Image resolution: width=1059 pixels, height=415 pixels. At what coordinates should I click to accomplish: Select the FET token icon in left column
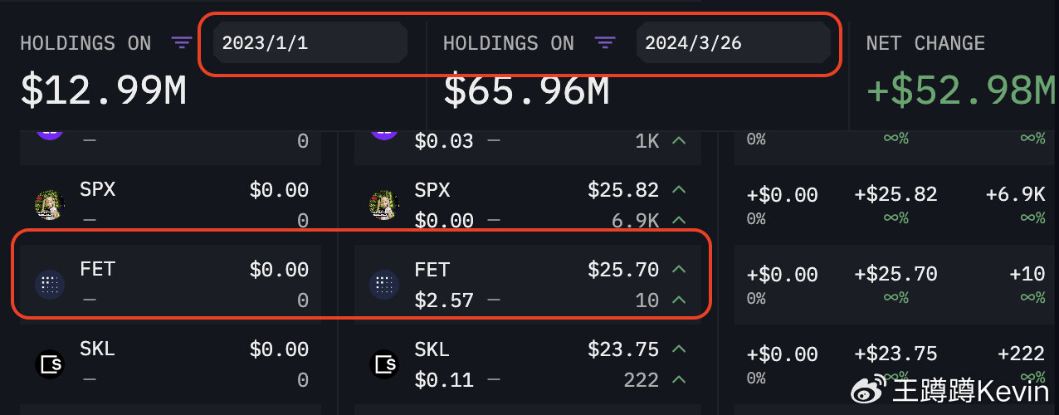(50, 285)
